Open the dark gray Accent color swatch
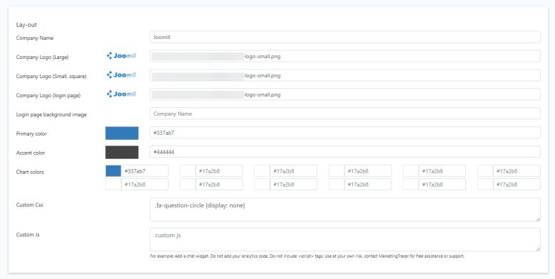The height and width of the screenshot is (279, 555). (x=122, y=152)
